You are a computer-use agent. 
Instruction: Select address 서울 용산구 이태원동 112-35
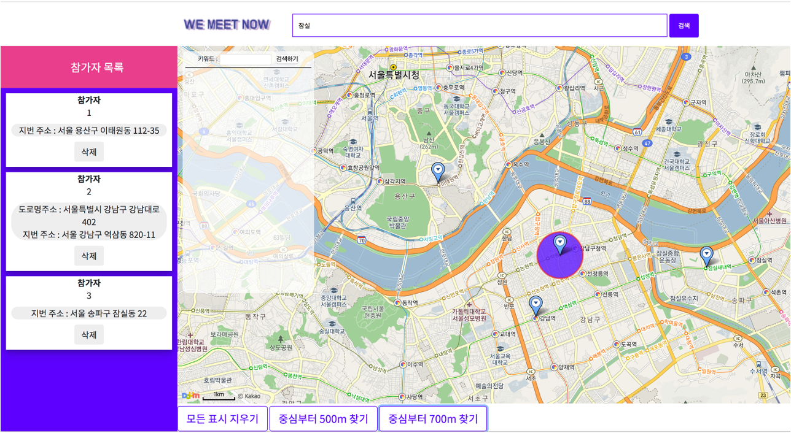coord(89,130)
